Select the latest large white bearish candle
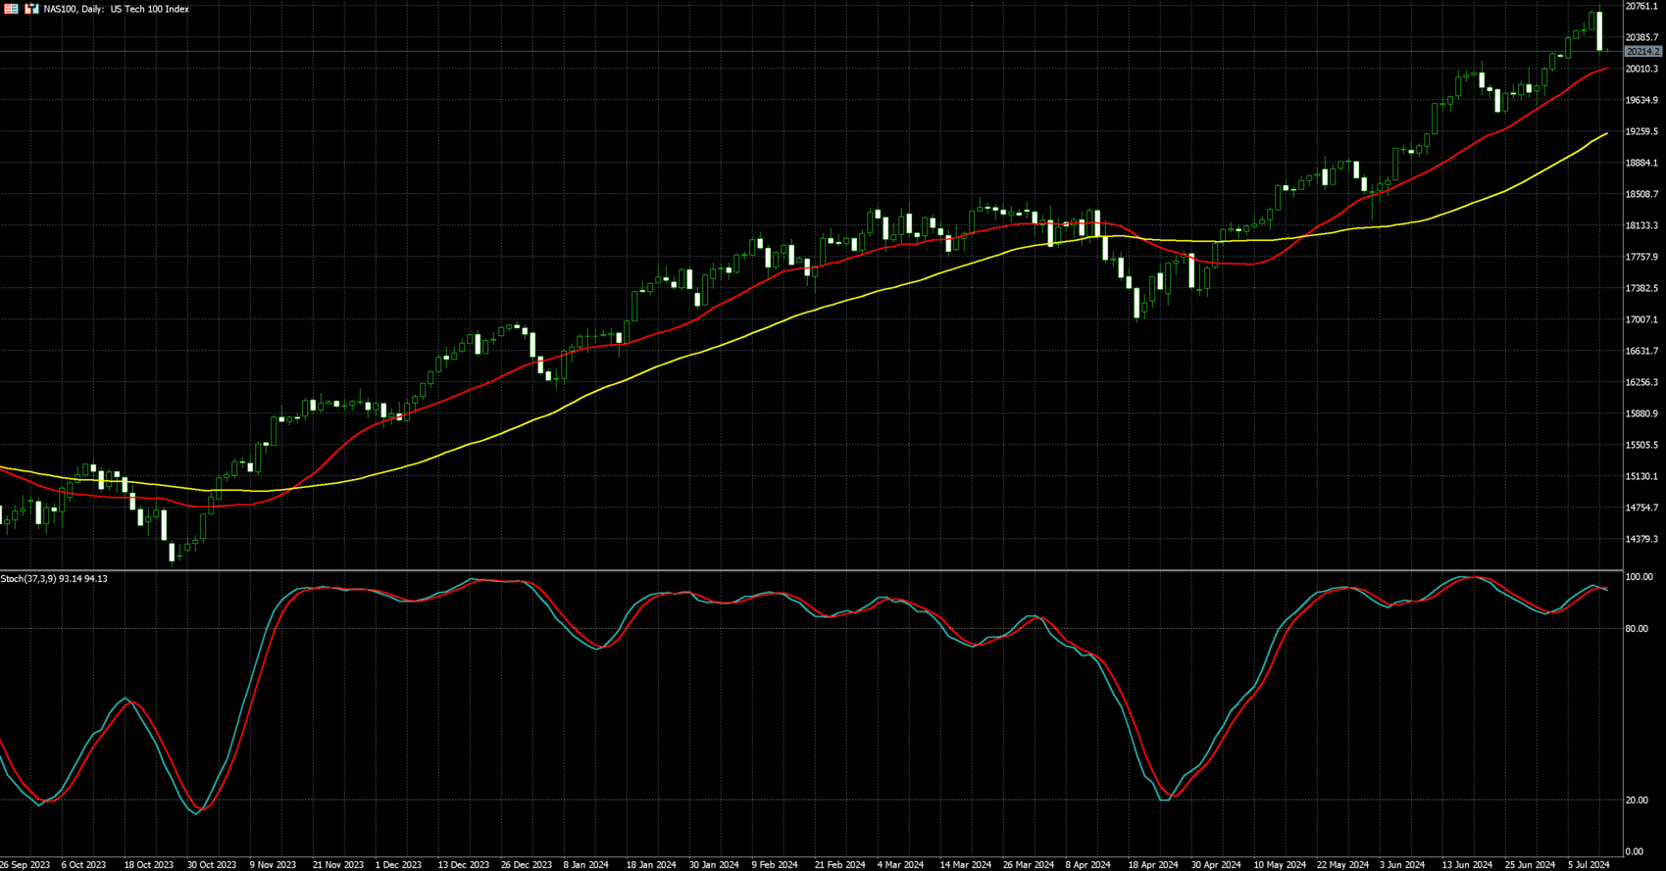 pyautogui.click(x=1599, y=30)
